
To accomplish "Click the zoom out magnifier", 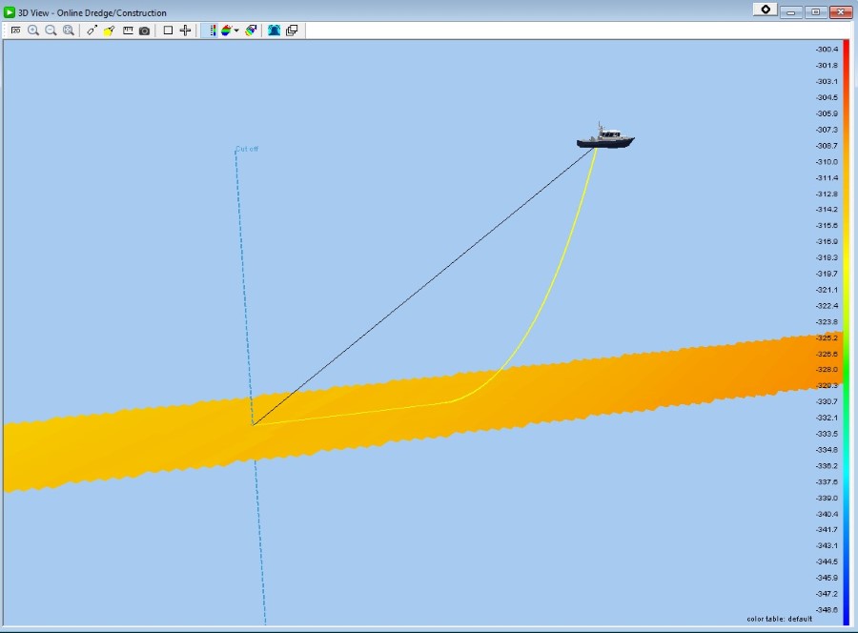I will (x=51, y=31).
